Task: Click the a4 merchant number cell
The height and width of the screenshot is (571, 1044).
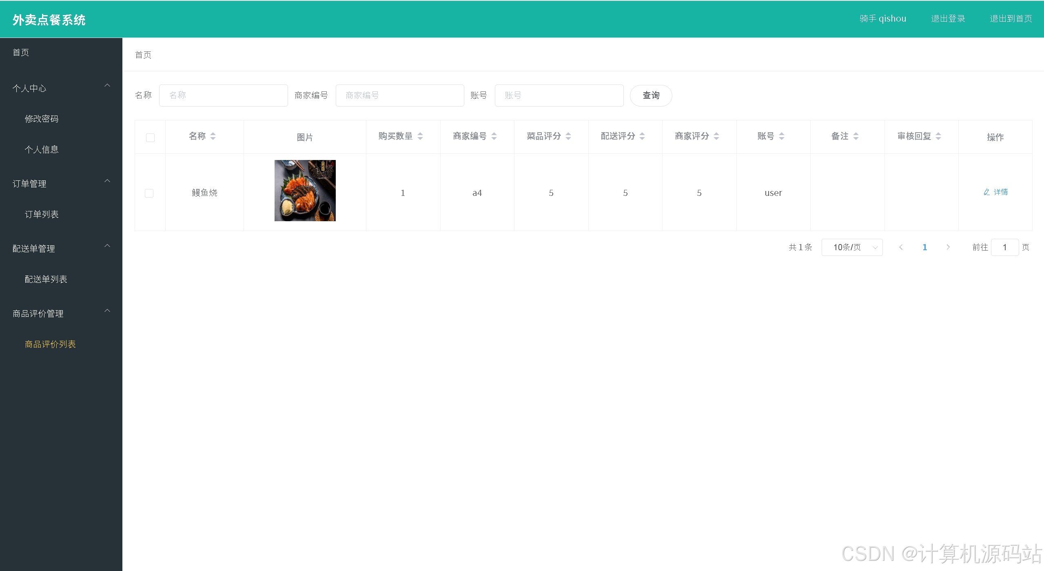Action: (x=477, y=193)
